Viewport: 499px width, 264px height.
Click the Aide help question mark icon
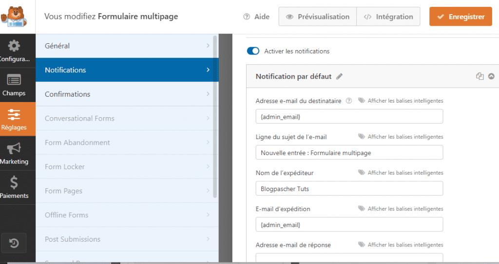coord(247,17)
